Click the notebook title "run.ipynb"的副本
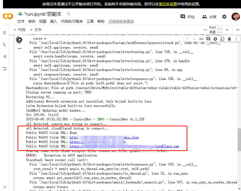 pyautogui.click(x=43, y=14)
